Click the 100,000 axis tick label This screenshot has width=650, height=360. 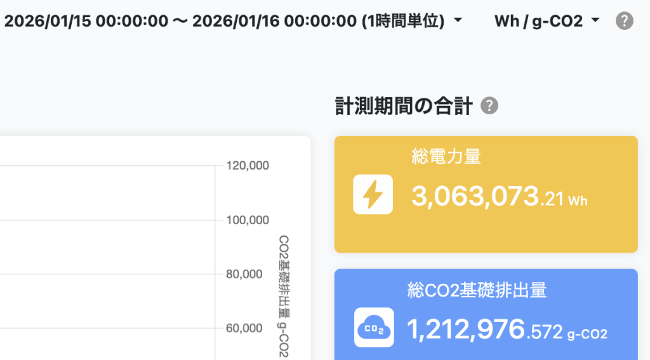pyautogui.click(x=248, y=220)
